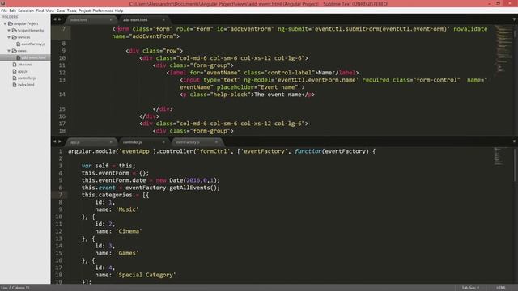The height and width of the screenshot is (291, 518).
Task: Change HTML syntax in status bar
Action: (x=500, y=288)
